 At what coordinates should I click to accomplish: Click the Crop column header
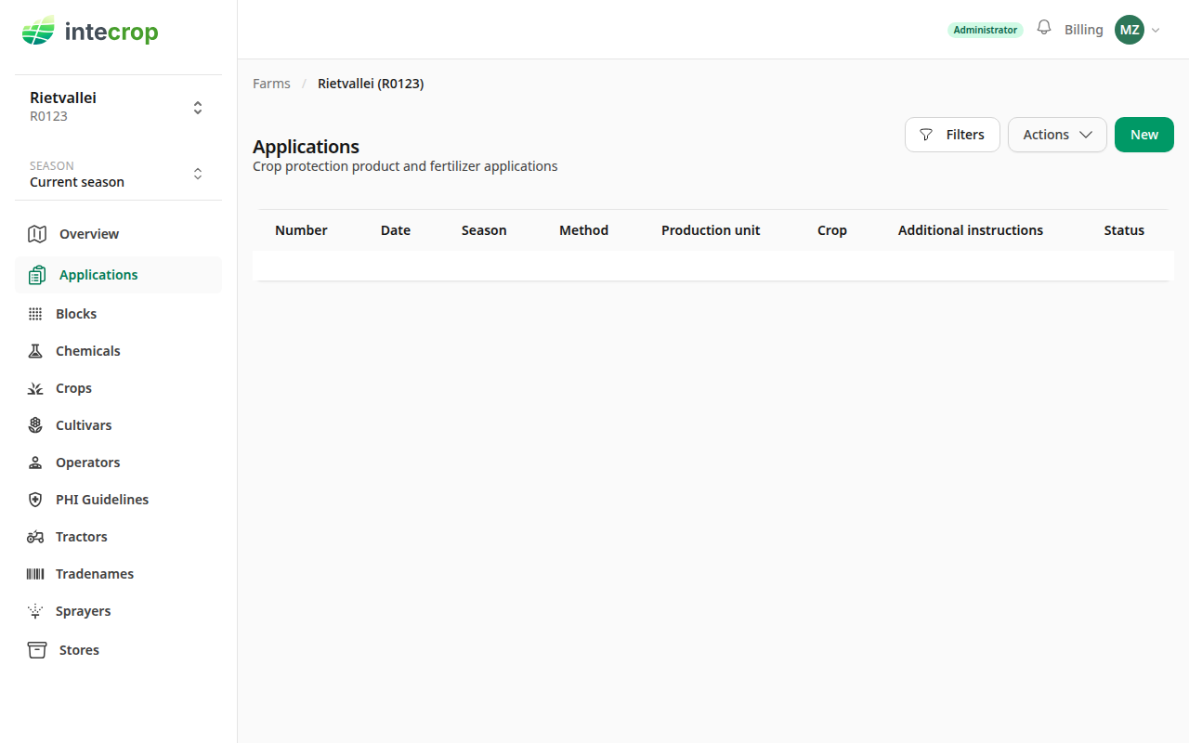tap(832, 230)
